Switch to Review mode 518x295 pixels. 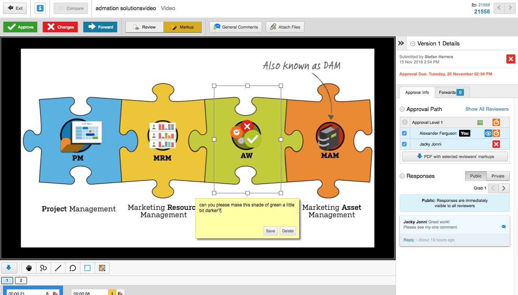tap(145, 27)
